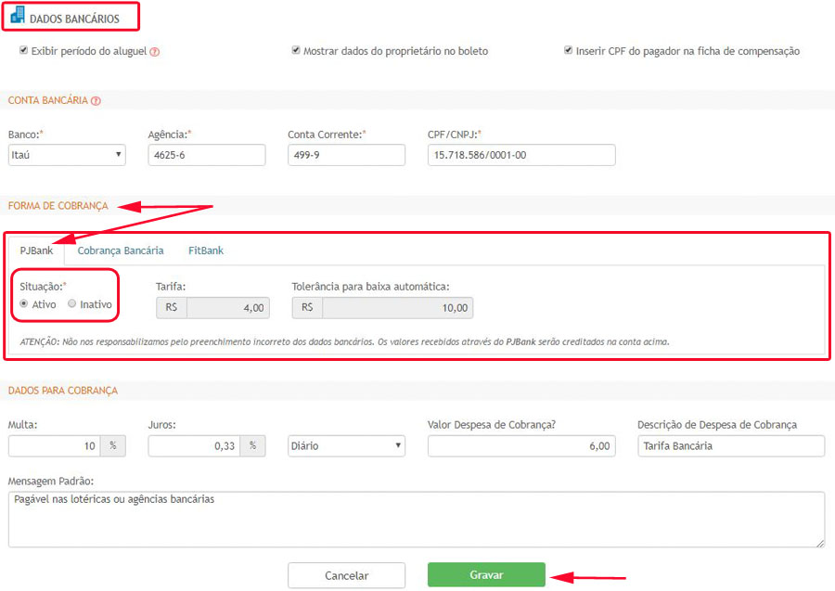Select the PJBank tab
This screenshot has height=591, width=835.
(x=36, y=251)
